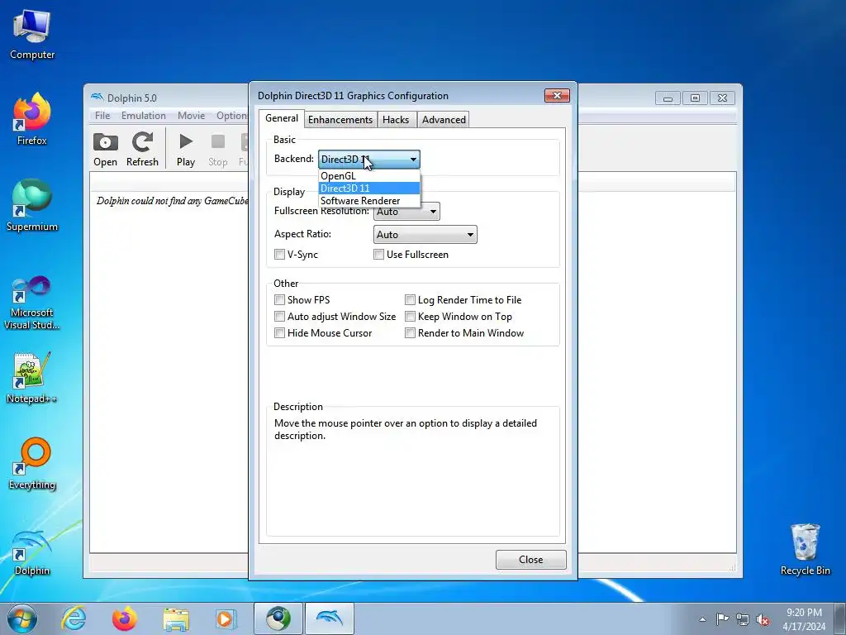The image size is (846, 635).
Task: Click the Stop toolbar button in Dolphin
Action: (x=218, y=149)
